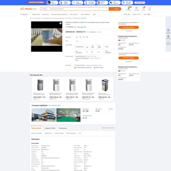Click View more in top banner

coord(139,2)
